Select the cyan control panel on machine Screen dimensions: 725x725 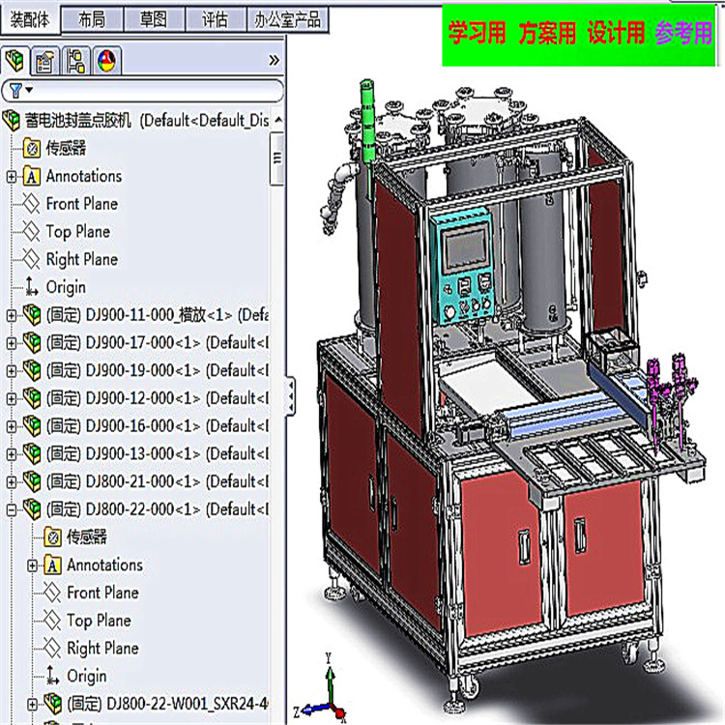point(461,265)
